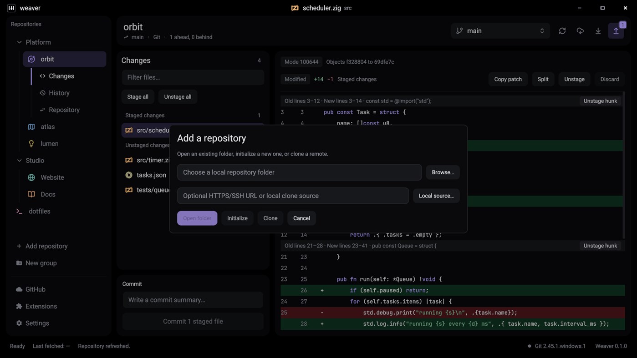Open the GitHub section

pyautogui.click(x=59, y=289)
